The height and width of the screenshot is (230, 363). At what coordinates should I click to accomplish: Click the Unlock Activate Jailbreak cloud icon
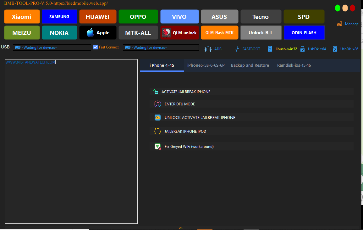pyautogui.click(x=158, y=118)
